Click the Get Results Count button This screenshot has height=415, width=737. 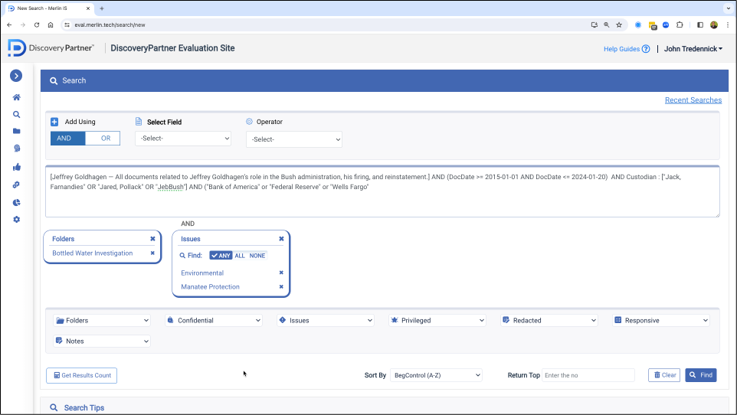[81, 375]
